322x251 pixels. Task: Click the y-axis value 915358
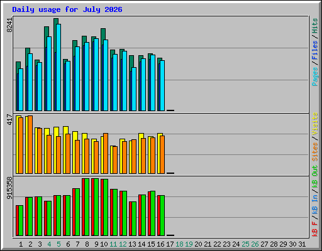[9, 188]
